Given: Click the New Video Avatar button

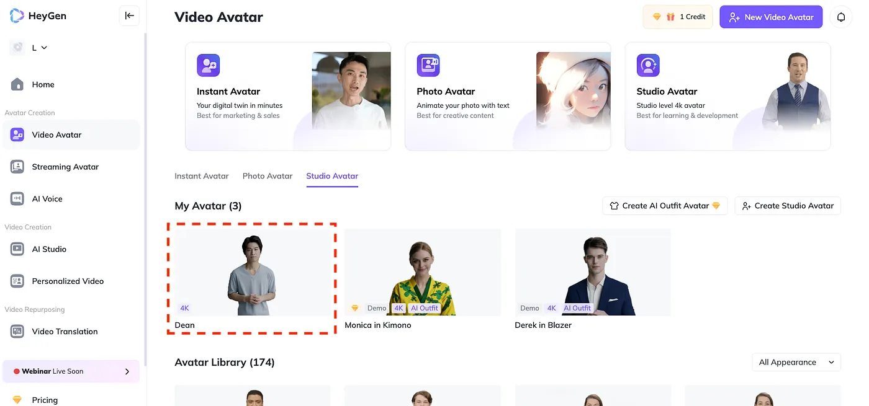Looking at the screenshot, I should point(771,17).
